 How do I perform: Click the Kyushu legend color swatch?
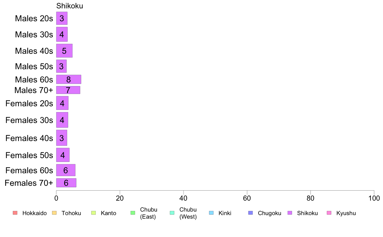point(329,213)
